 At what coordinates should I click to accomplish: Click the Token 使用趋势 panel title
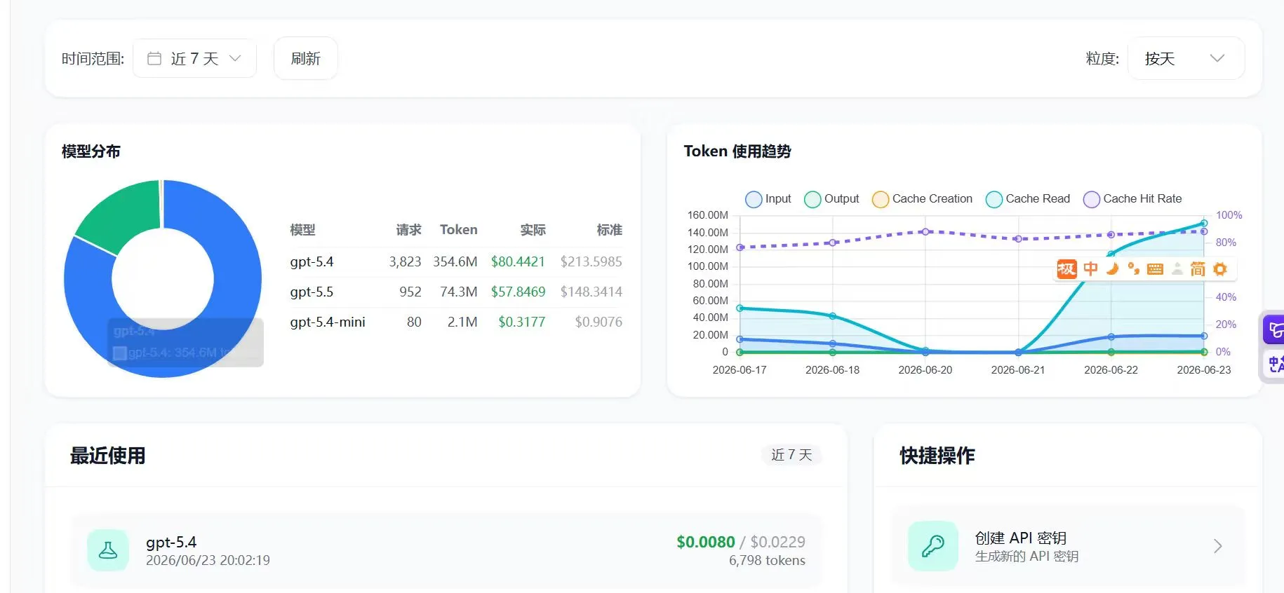coord(737,151)
